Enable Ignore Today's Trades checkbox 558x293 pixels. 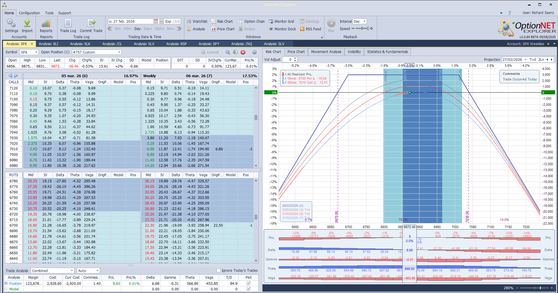click(x=218, y=270)
